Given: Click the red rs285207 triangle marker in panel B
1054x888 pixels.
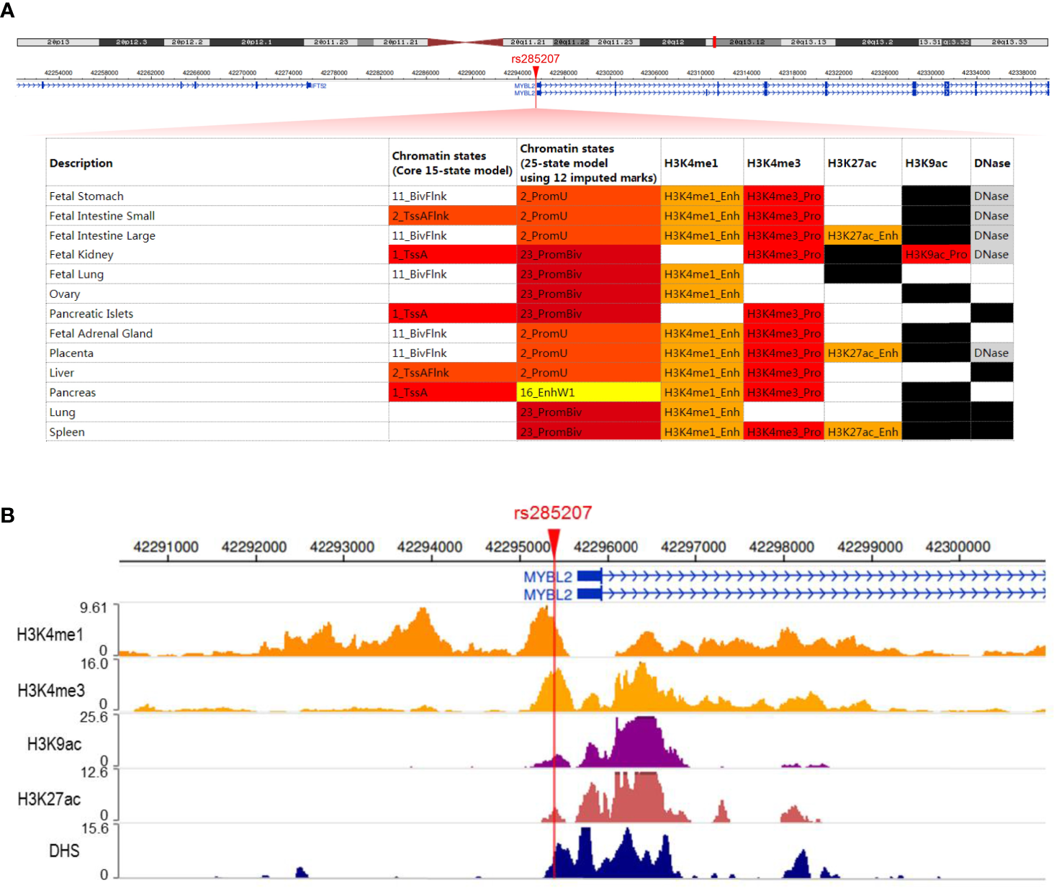Looking at the screenshot, I should [554, 539].
